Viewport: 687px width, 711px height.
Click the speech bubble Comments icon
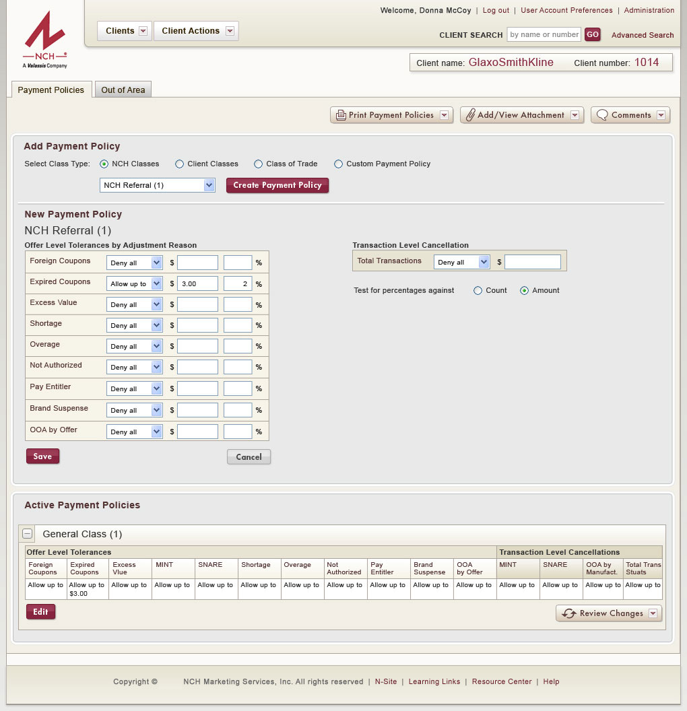coord(602,115)
